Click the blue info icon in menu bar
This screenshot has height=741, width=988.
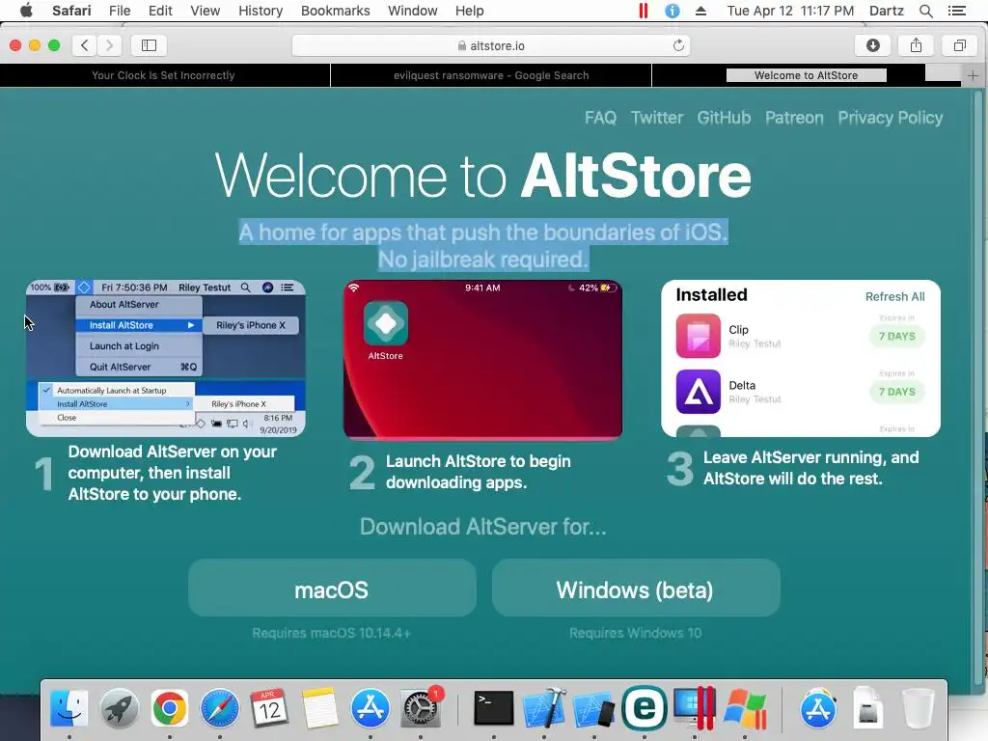click(672, 11)
